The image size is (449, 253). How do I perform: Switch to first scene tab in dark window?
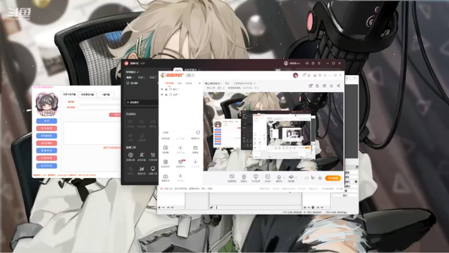pyautogui.click(x=130, y=78)
